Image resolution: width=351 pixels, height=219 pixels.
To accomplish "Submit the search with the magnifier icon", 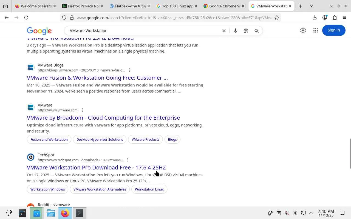I will pos(256,31).
